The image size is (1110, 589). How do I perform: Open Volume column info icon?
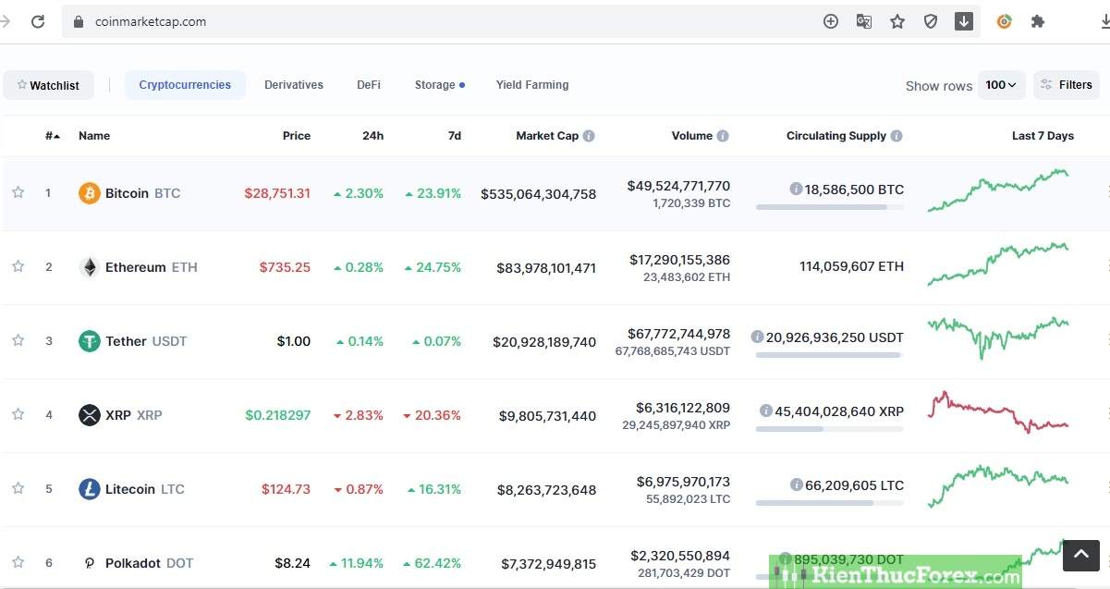[723, 136]
